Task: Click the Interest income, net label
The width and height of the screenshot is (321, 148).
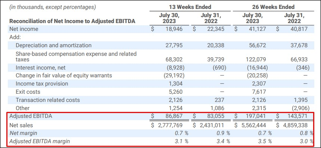Action: (40, 67)
